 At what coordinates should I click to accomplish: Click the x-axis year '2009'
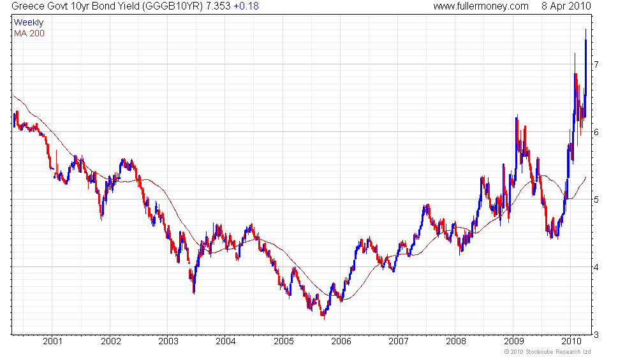pos(514,342)
